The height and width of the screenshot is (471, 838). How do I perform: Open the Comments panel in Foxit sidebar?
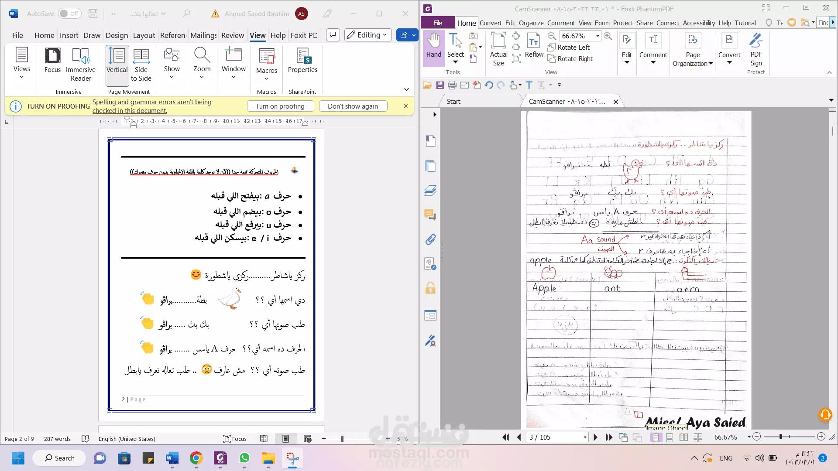[x=430, y=215]
